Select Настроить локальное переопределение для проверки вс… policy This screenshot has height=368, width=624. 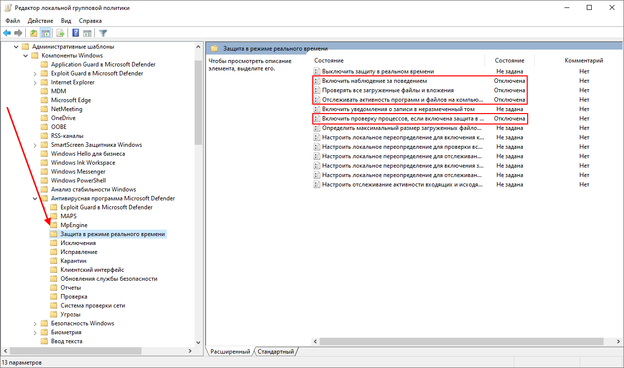[402, 147]
